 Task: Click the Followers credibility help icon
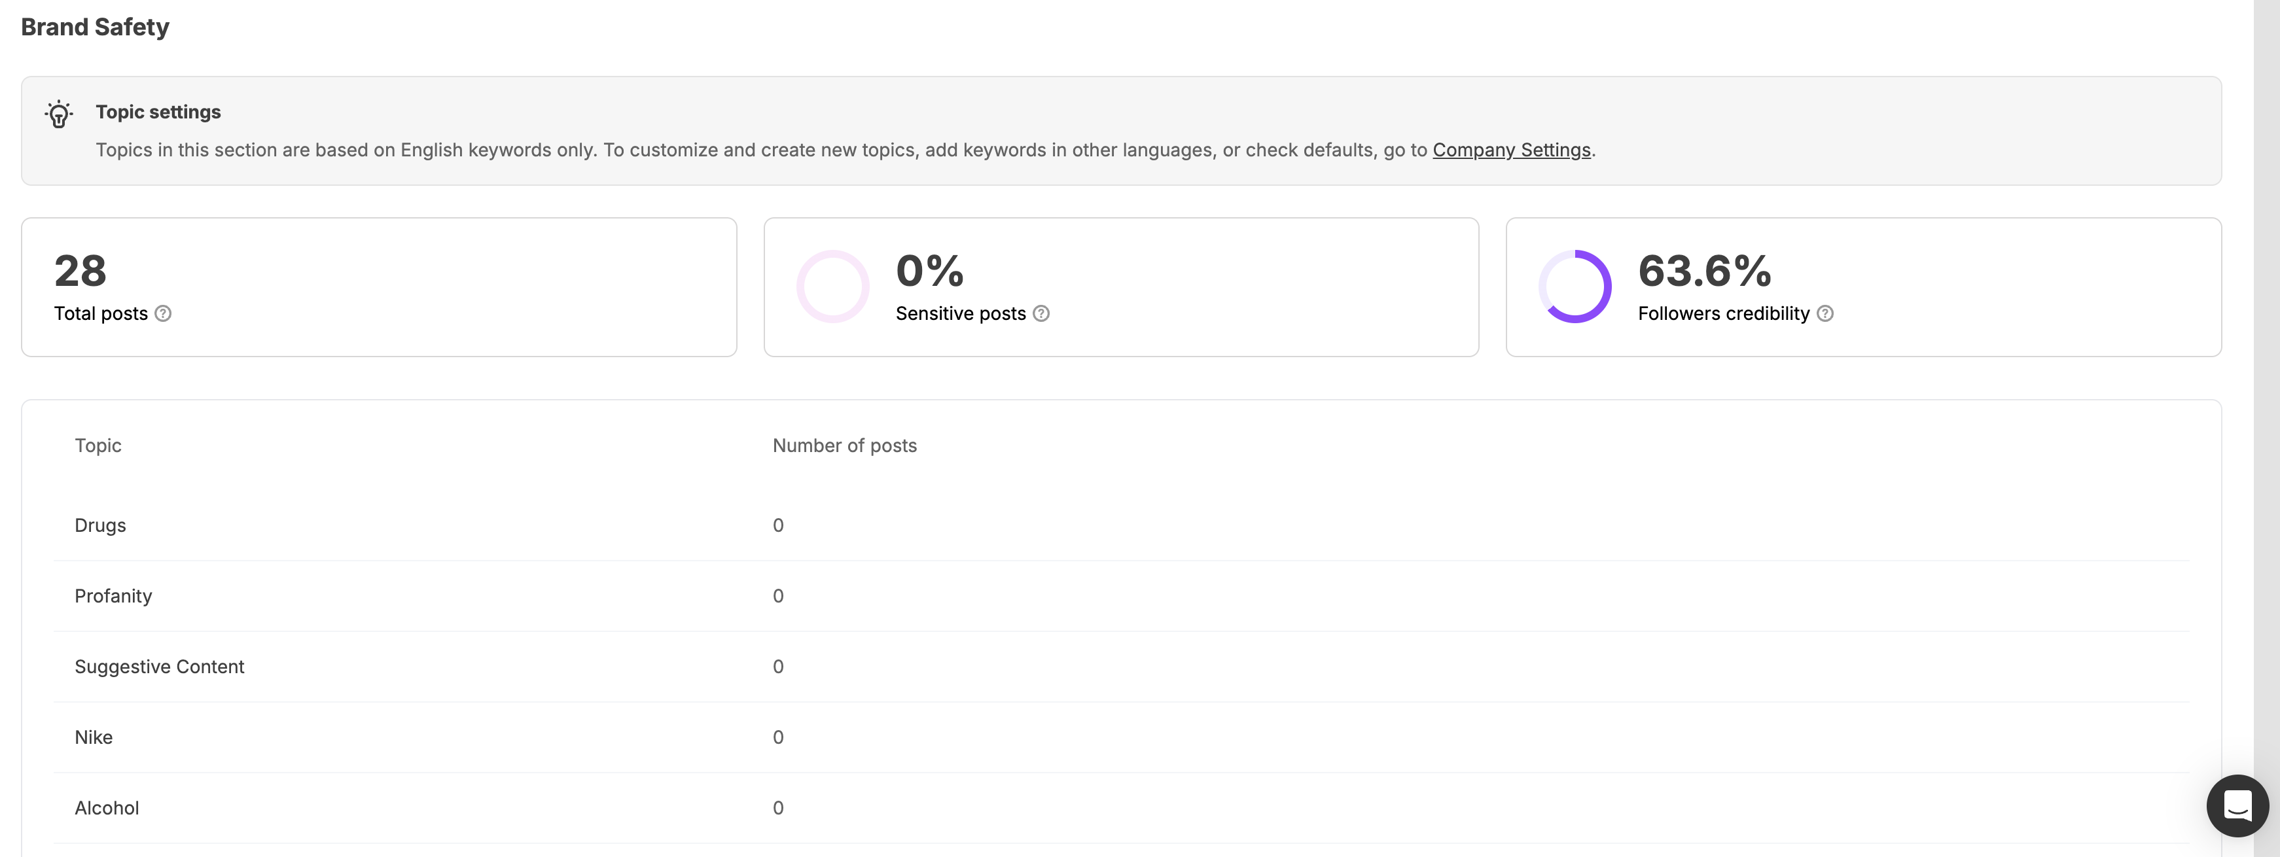(1825, 313)
